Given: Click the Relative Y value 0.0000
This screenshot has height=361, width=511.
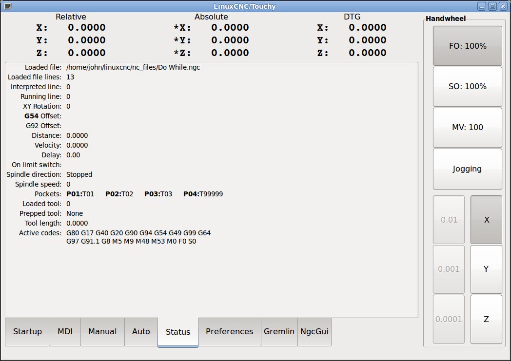Looking at the screenshot, I should pyautogui.click(x=87, y=40).
